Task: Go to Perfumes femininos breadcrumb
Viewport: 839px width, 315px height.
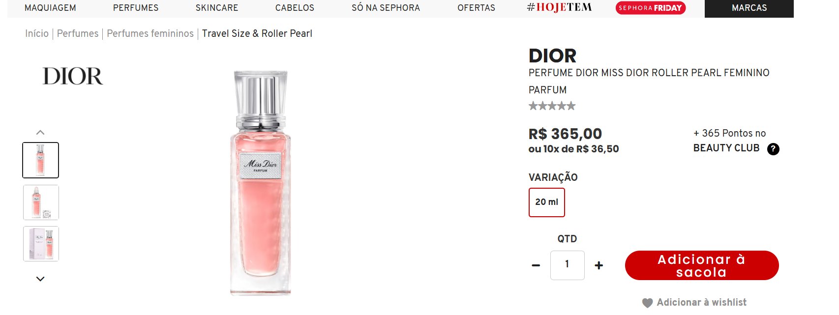Action: [x=150, y=33]
